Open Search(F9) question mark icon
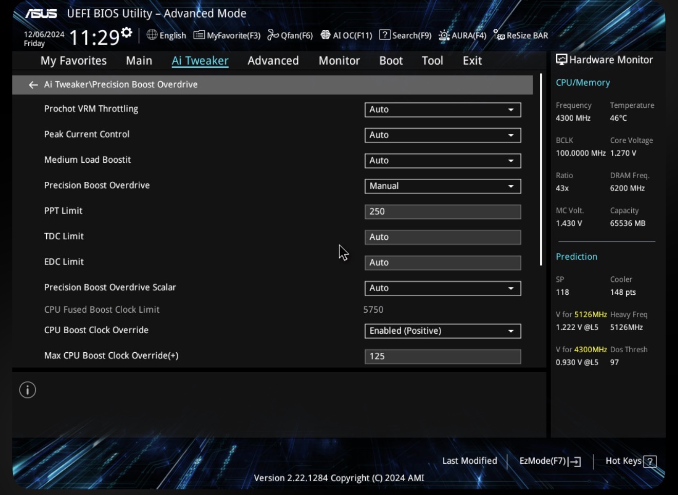This screenshot has height=495, width=678. [x=385, y=34]
